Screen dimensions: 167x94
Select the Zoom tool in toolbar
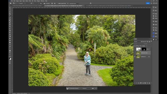click(10, 53)
